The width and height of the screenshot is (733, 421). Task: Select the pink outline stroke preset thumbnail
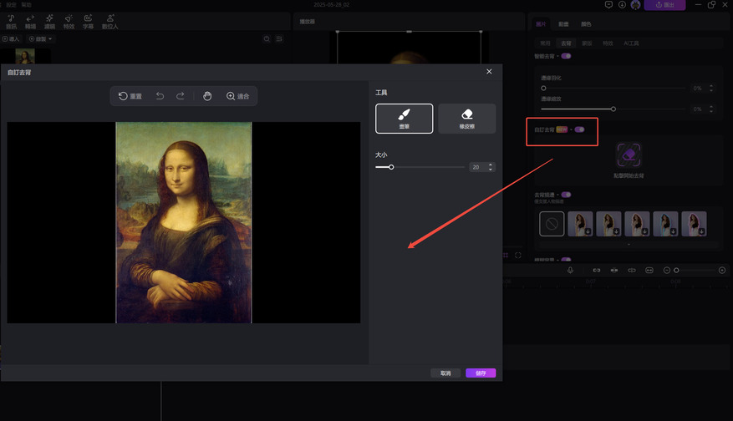point(694,224)
